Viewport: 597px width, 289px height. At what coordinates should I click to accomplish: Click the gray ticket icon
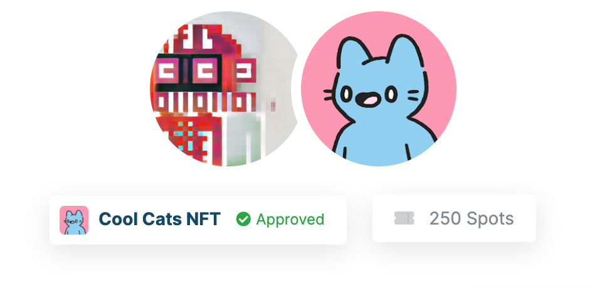coord(404,218)
